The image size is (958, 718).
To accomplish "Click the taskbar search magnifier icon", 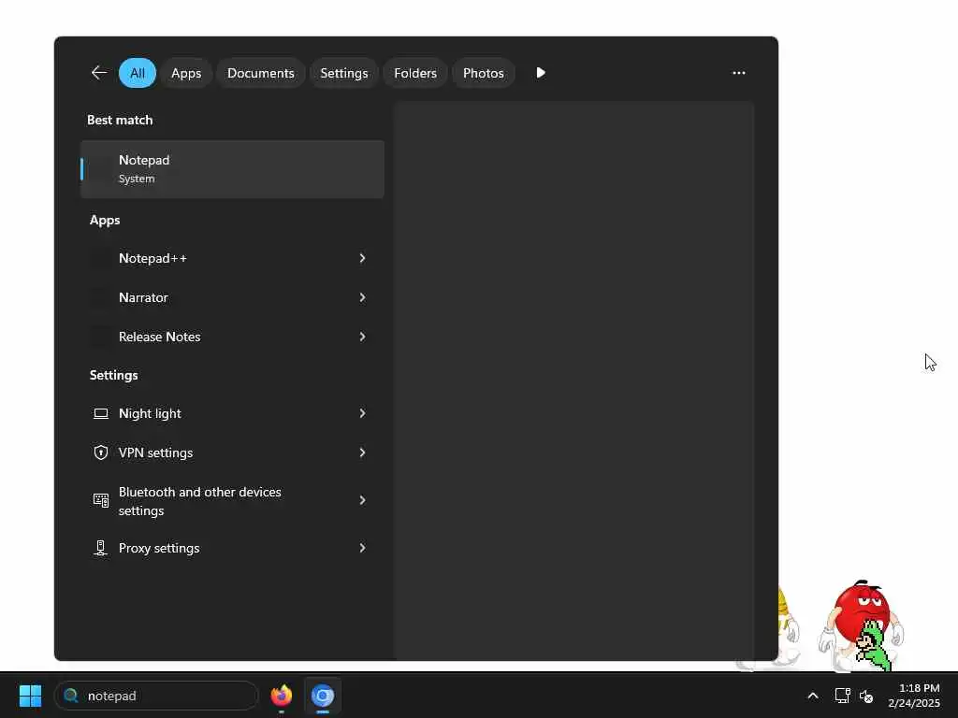I will [x=71, y=696].
